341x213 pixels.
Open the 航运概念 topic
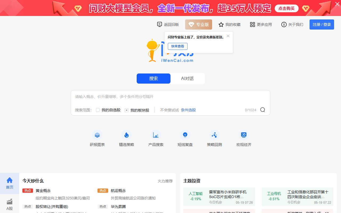(118, 191)
